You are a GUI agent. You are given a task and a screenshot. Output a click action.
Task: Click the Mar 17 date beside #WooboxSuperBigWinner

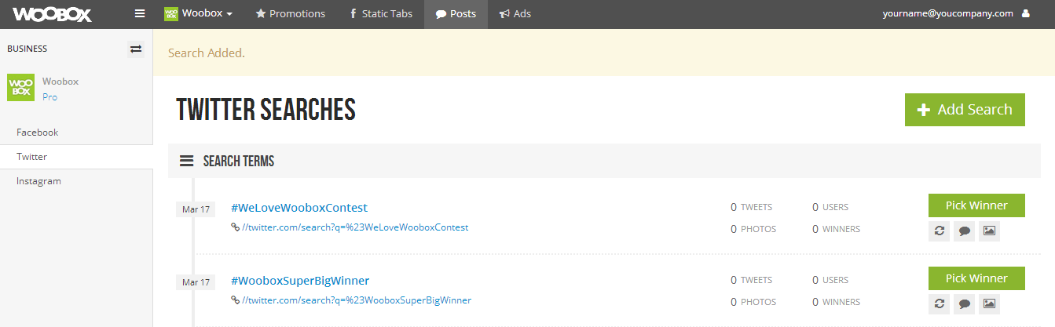point(196,282)
